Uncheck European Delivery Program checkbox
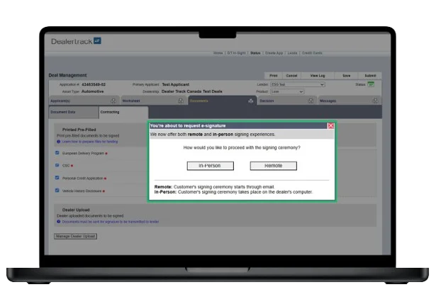The width and height of the screenshot is (436, 287). pyautogui.click(x=57, y=152)
